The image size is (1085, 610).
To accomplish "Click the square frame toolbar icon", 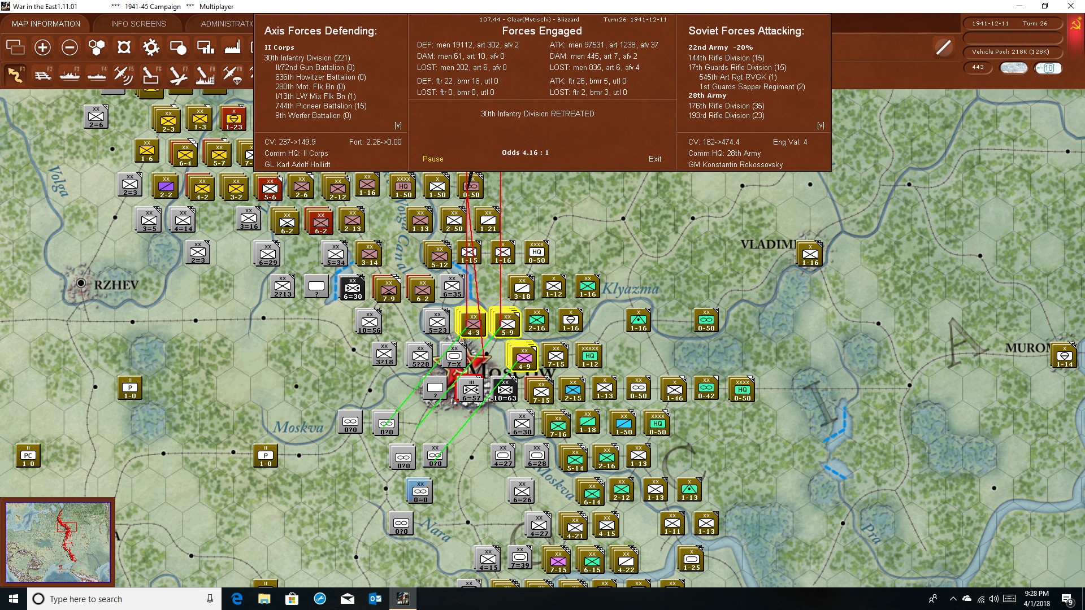I will [124, 47].
